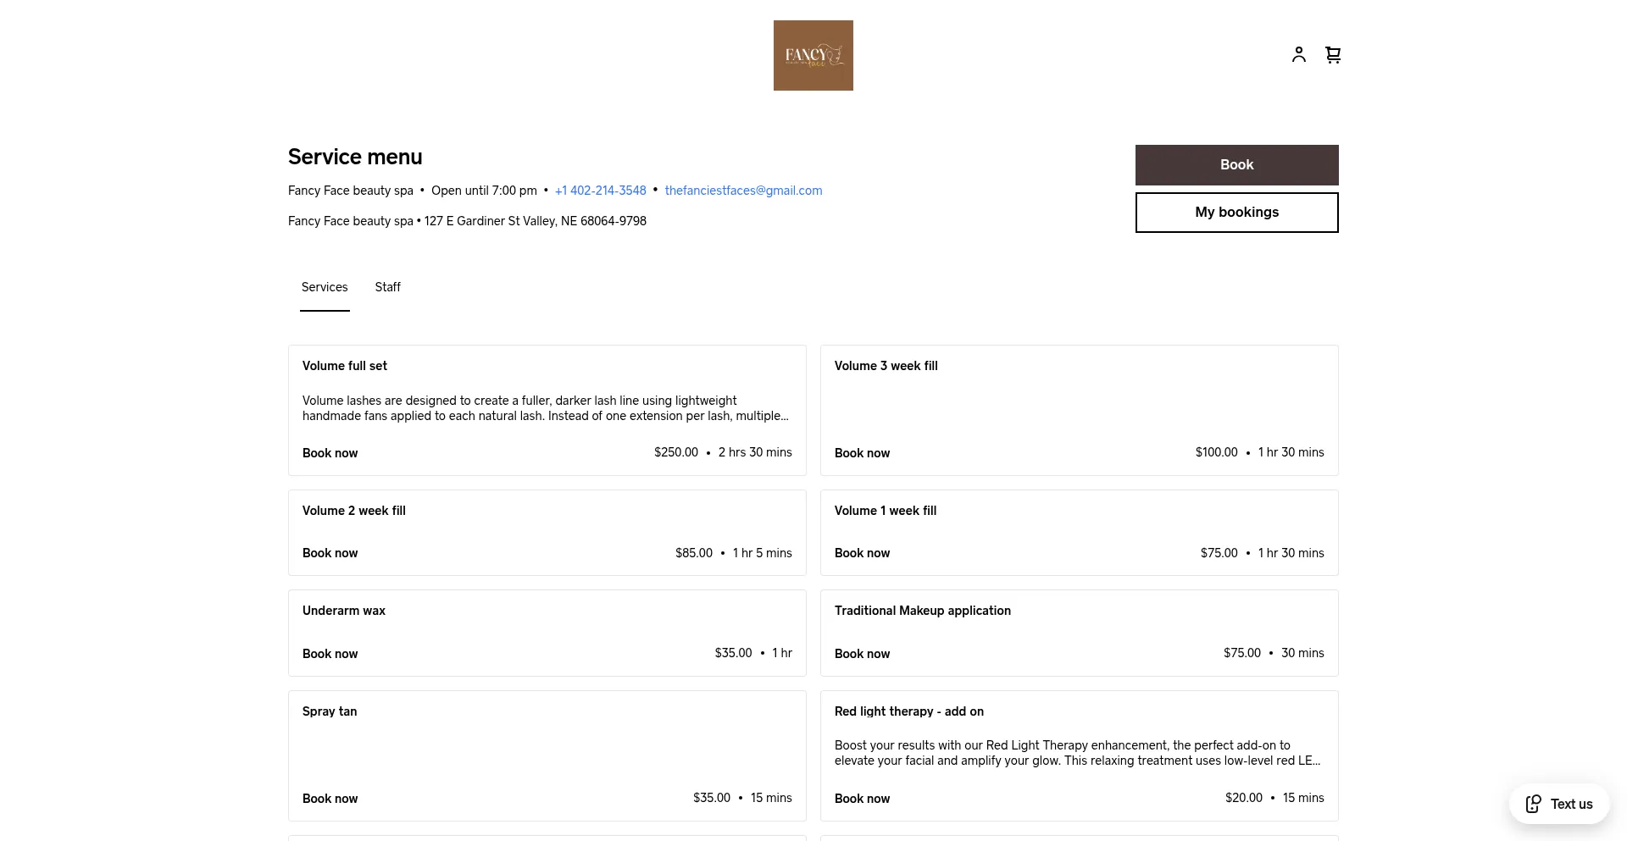This screenshot has width=1627, height=841.
Task: Click the $20.00 price
Action: coord(1244,798)
